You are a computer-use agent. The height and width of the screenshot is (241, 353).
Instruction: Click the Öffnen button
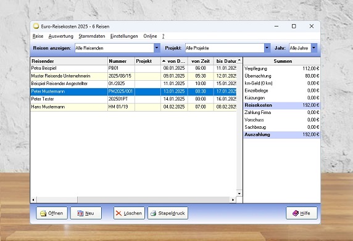(x=52, y=213)
